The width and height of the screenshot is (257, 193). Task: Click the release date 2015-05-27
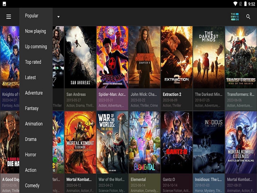click(x=74, y=100)
